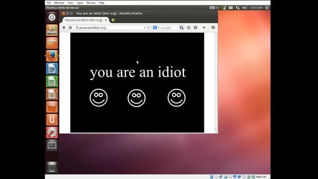Open Ubuntu One from the launcher

click(52, 119)
